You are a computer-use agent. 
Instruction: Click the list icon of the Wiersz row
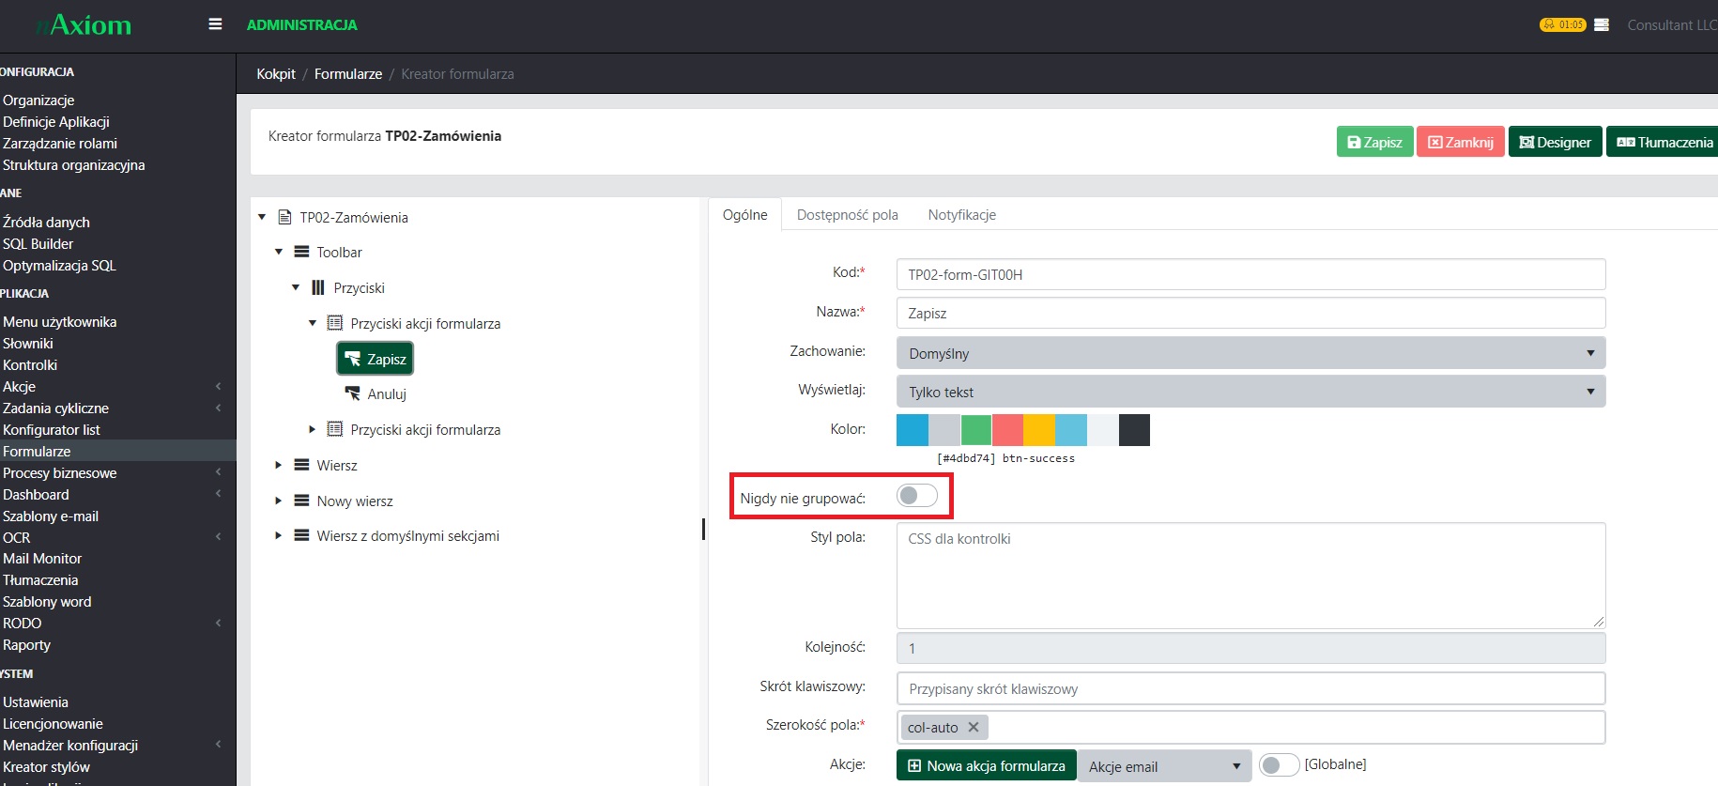pyautogui.click(x=301, y=465)
